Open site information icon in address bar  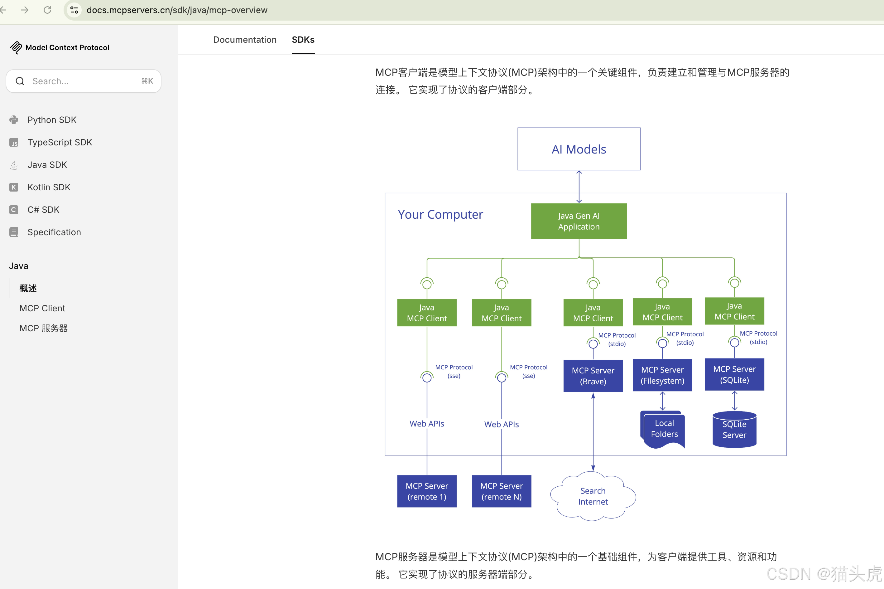[x=74, y=10]
